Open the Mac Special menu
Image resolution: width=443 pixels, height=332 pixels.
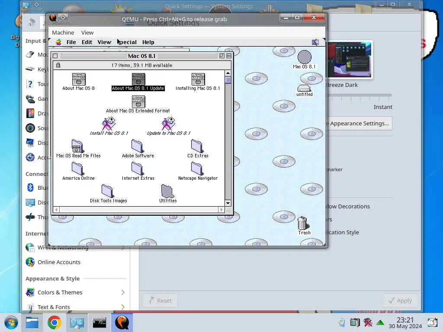(127, 42)
